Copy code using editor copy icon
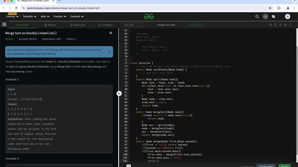This screenshot has width=298, height=167. click(271, 25)
